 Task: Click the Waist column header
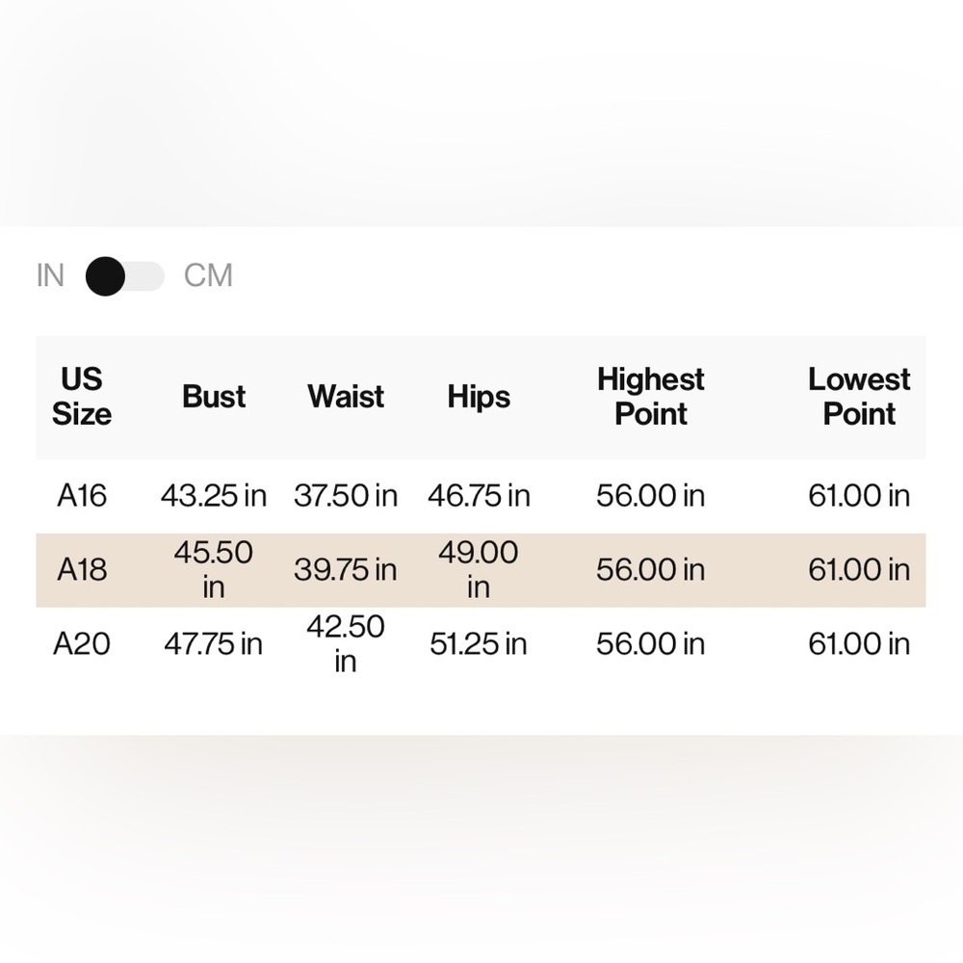[x=346, y=396]
